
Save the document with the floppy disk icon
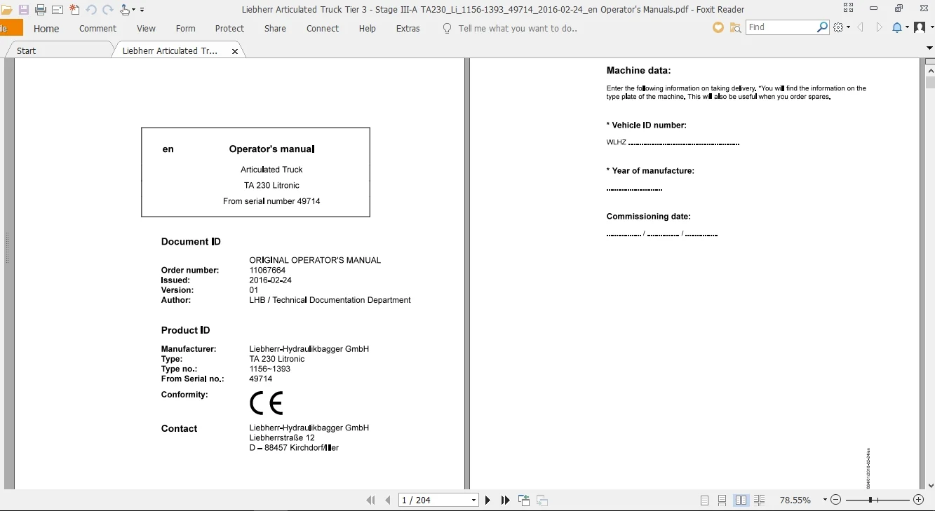(24, 10)
